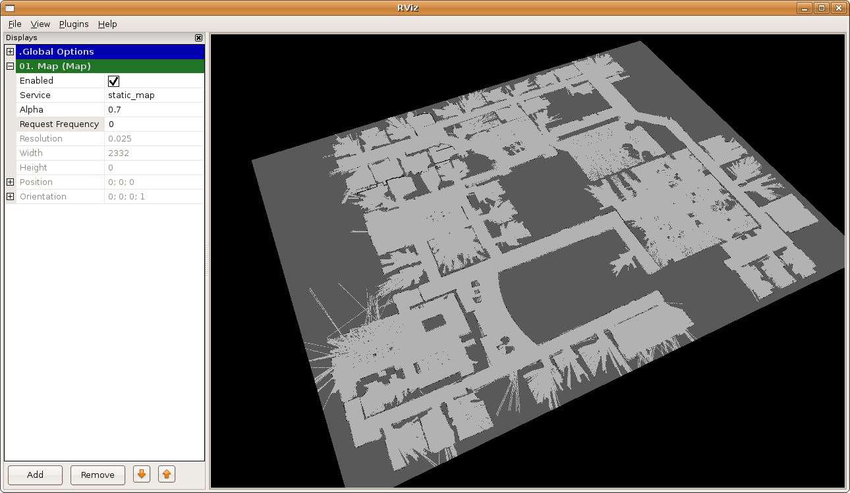Open the Plugins menu
Viewport: 850px width, 493px height.
74,24
